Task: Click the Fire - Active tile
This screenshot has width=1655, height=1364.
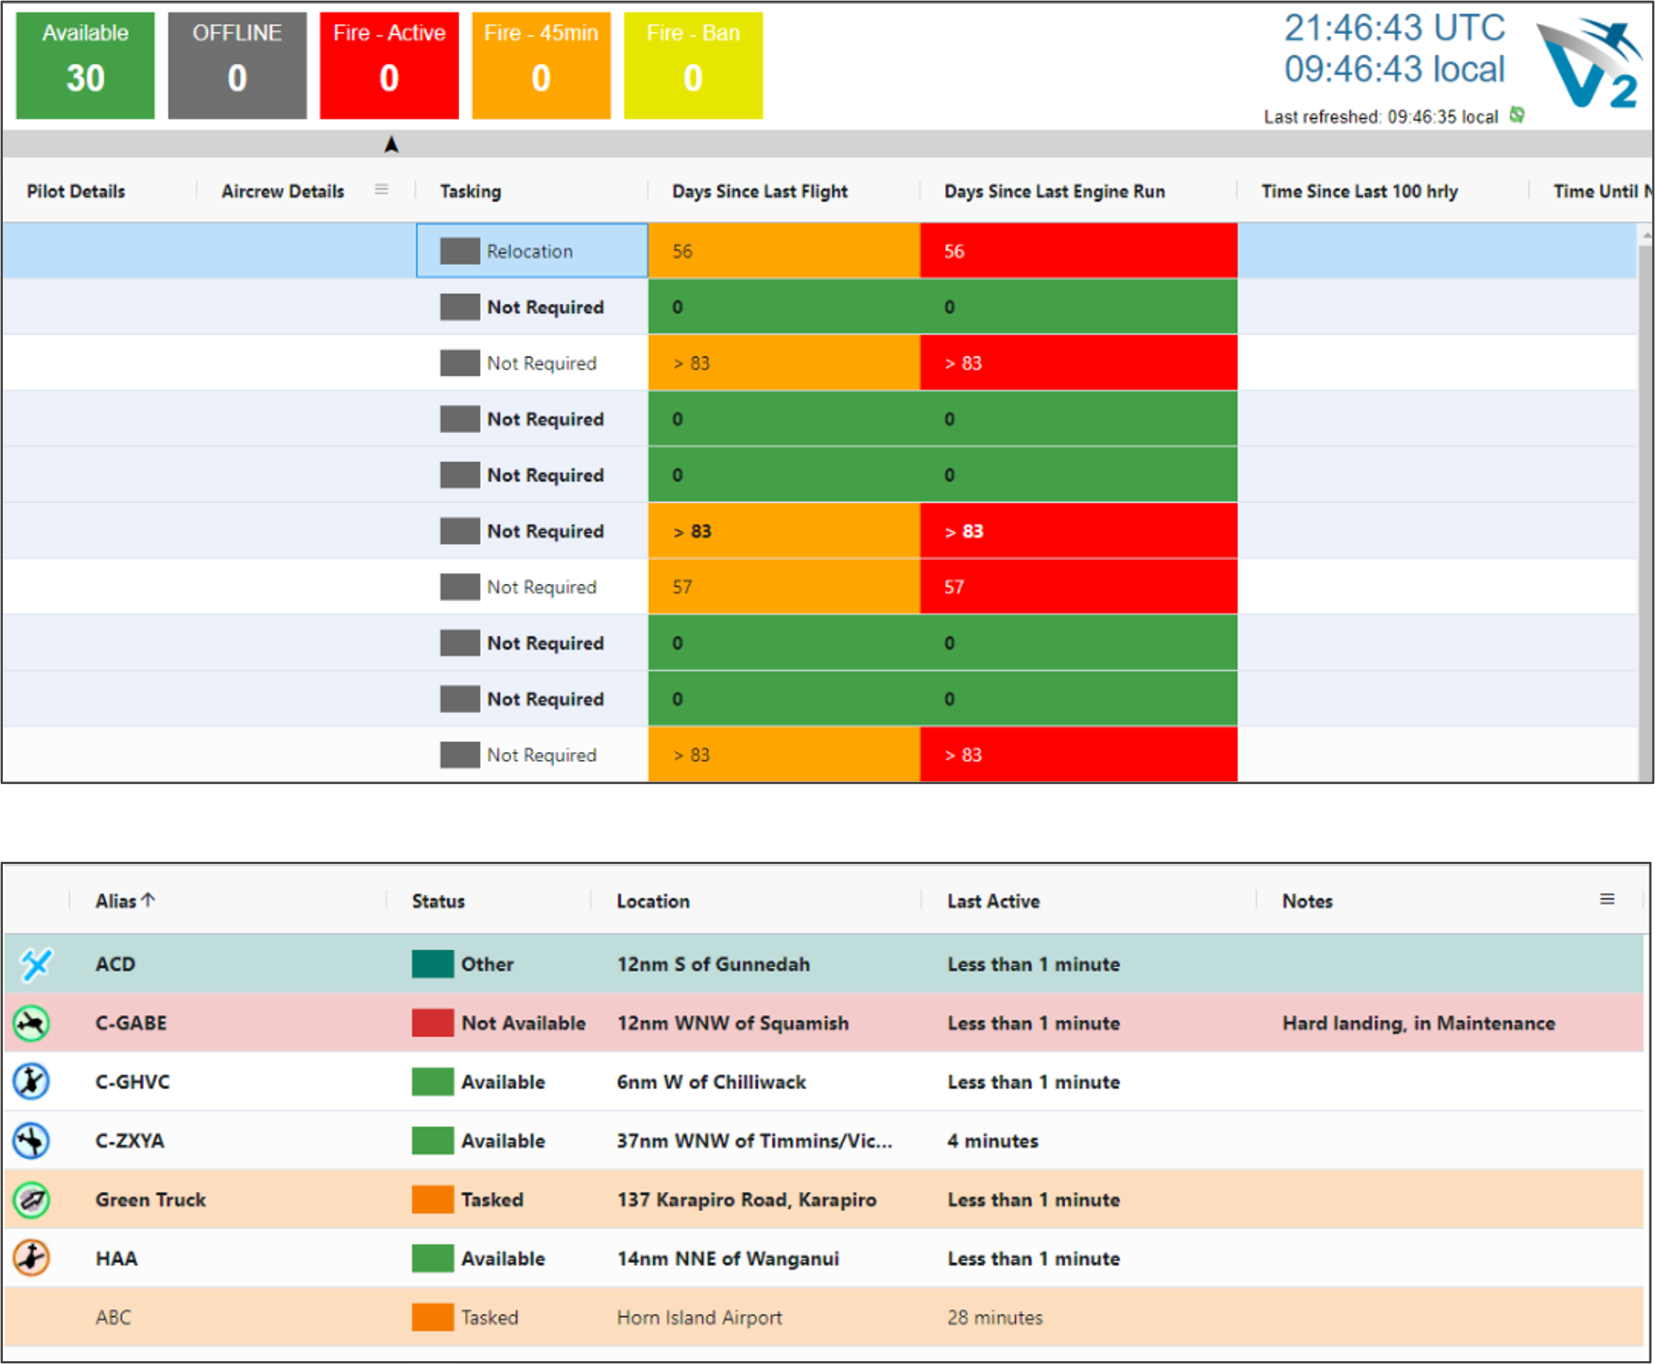Action: pos(389,65)
